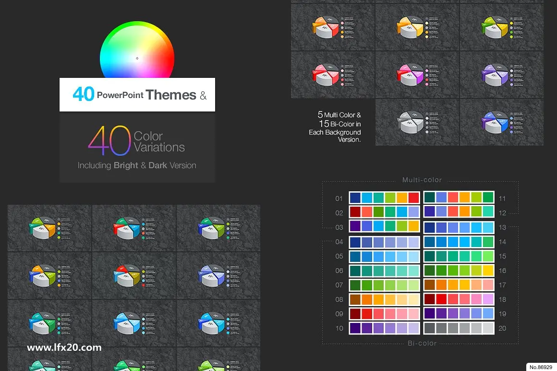This screenshot has width=557, height=371.
Task: Click palette number label '20'
Action: coord(502,328)
